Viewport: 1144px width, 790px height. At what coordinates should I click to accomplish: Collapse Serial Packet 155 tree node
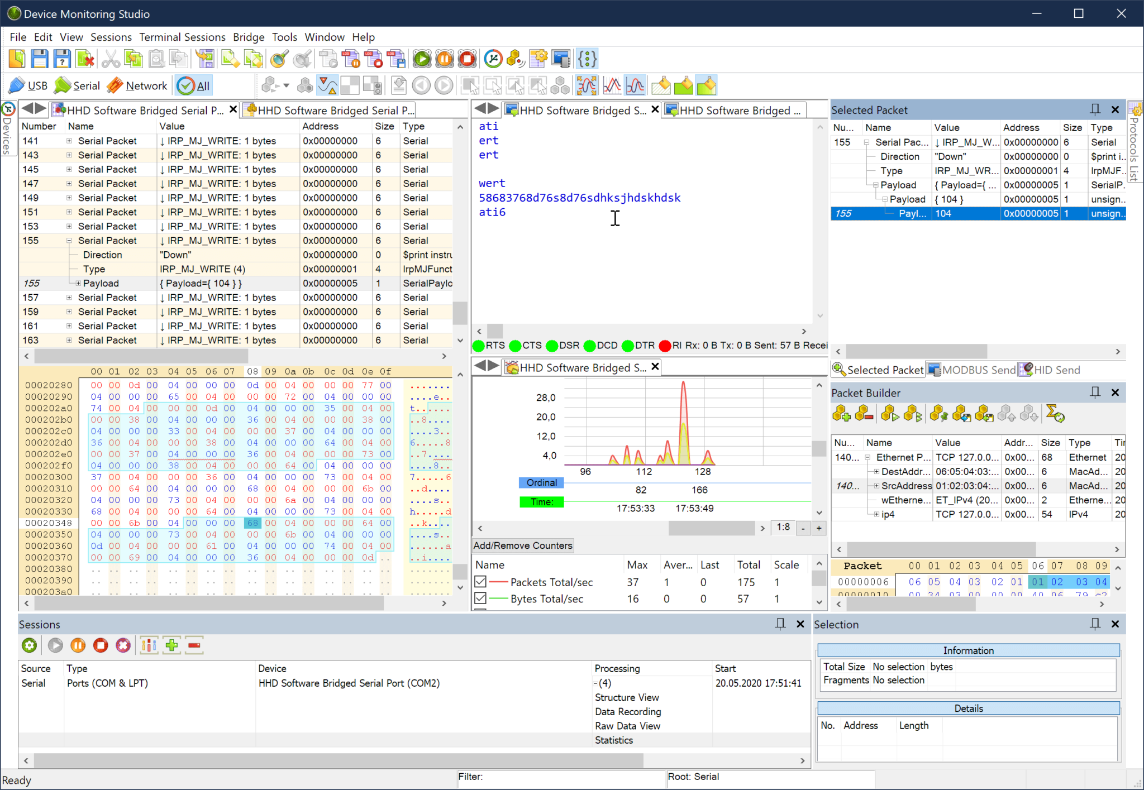pos(69,241)
